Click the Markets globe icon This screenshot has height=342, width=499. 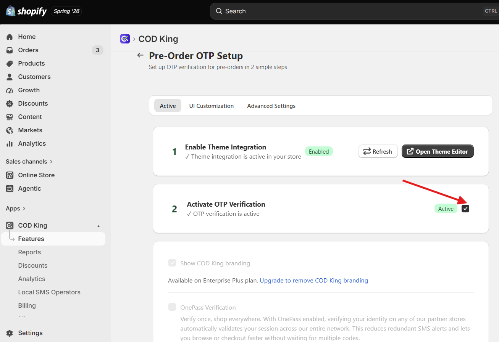[10, 130]
